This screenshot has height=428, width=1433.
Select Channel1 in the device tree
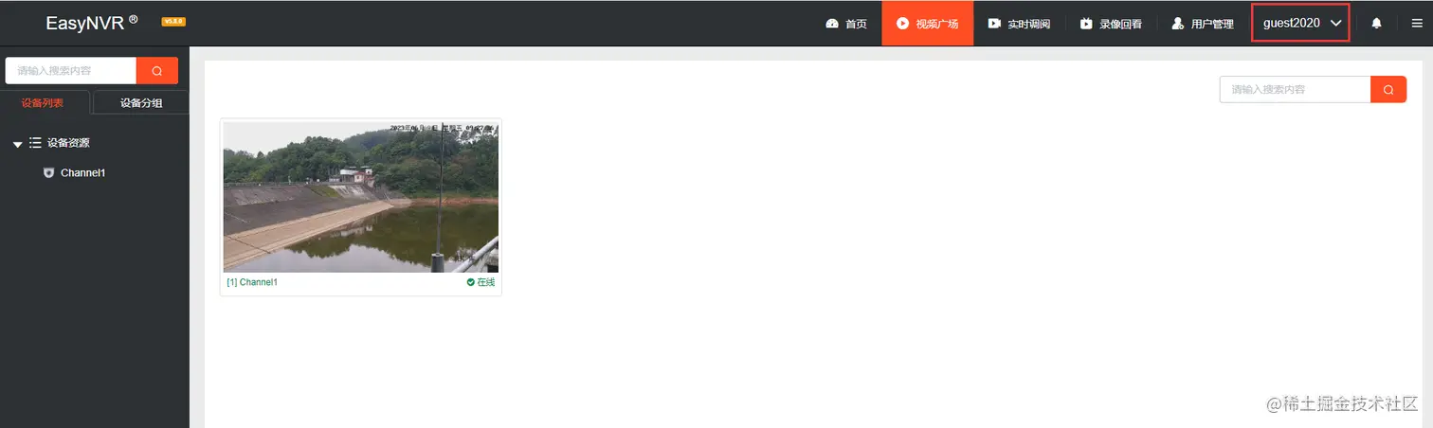point(82,173)
